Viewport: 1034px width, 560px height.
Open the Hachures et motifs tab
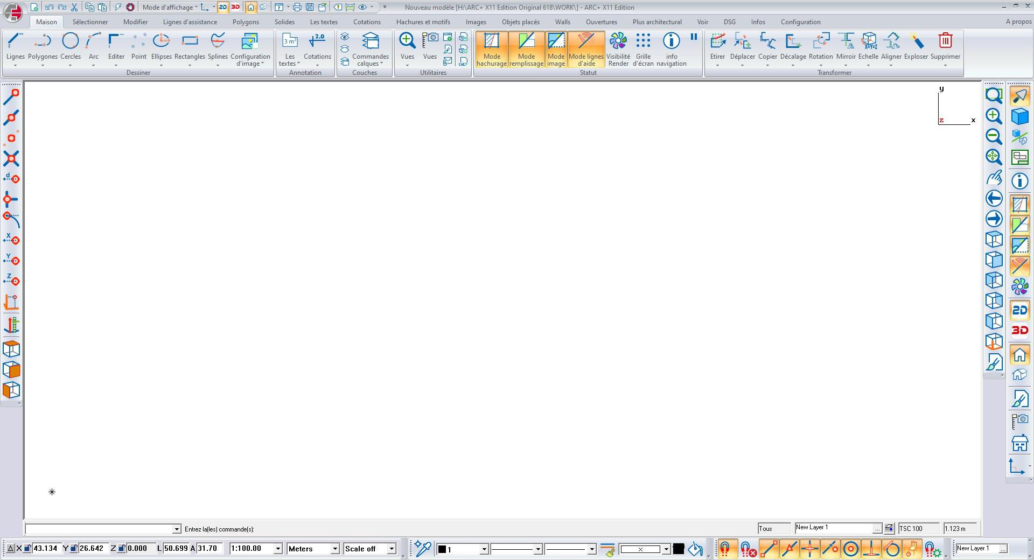coord(423,22)
